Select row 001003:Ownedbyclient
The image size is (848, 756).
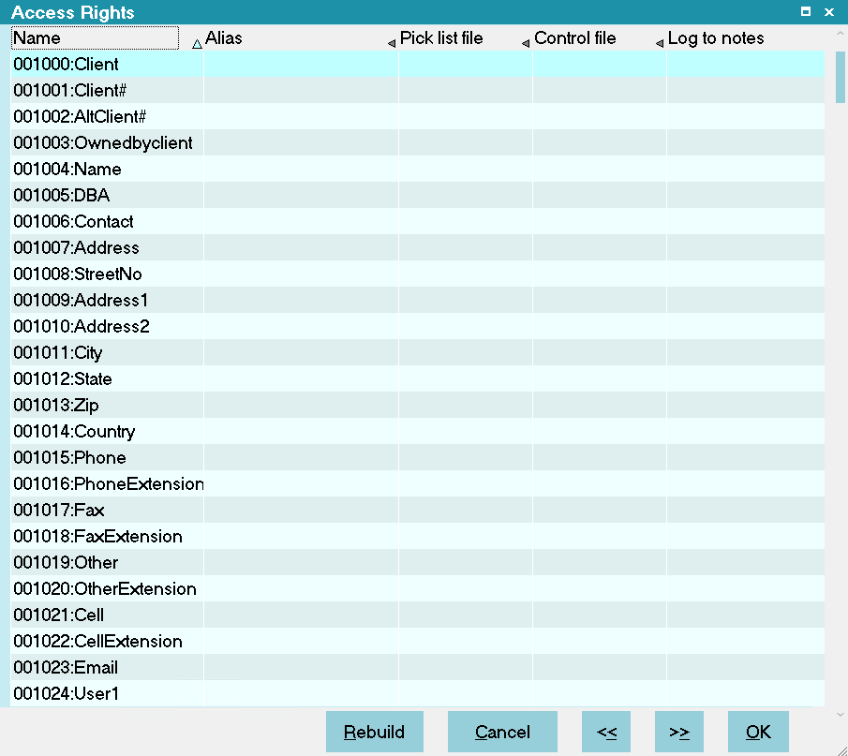[418, 142]
